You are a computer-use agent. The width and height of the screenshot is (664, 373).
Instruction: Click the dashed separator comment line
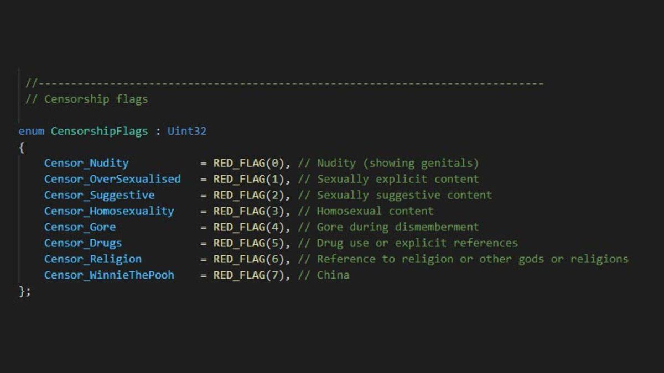[284, 83]
